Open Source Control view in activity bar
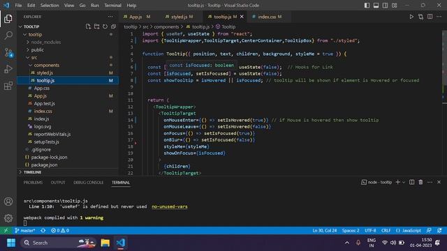This screenshot has height=251, width=447. pos(8,52)
